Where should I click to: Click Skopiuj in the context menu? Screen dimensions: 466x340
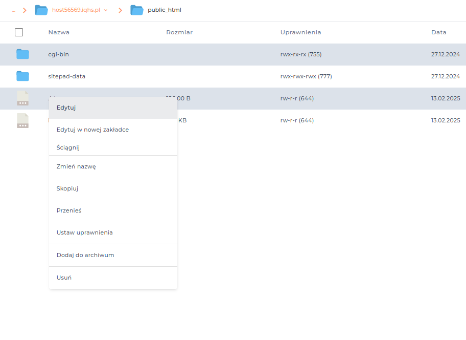[x=67, y=188]
